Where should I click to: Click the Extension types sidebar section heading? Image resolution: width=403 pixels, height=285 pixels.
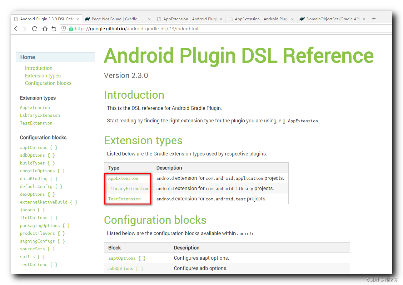tap(38, 98)
